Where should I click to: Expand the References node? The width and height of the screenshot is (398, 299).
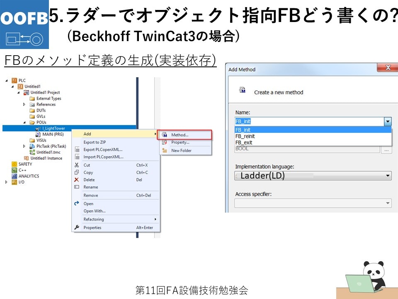point(24,105)
